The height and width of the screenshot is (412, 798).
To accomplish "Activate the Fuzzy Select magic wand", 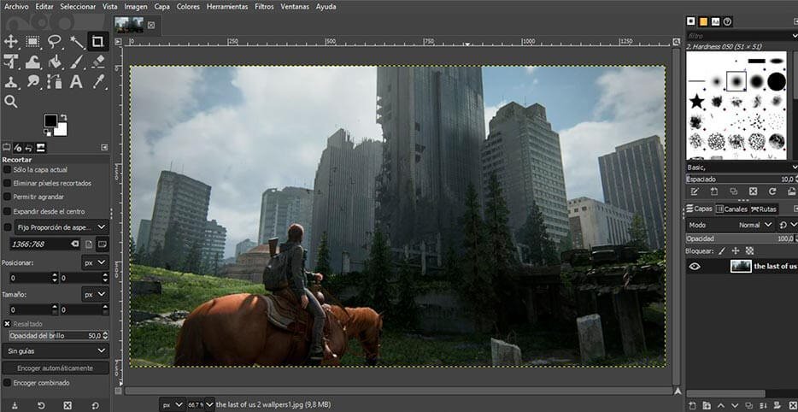I will pyautogui.click(x=77, y=41).
